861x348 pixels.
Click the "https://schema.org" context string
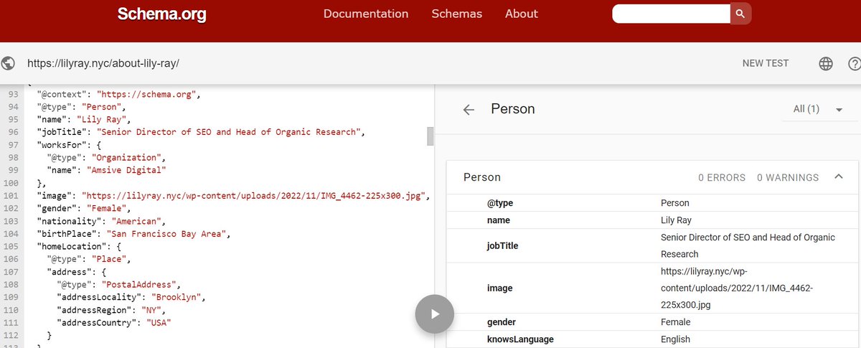147,94
